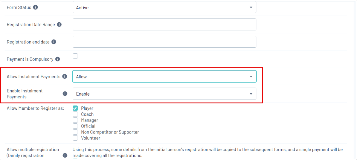
Task: Click info icon next to Payment is Compulsory
Action: (x=57, y=59)
